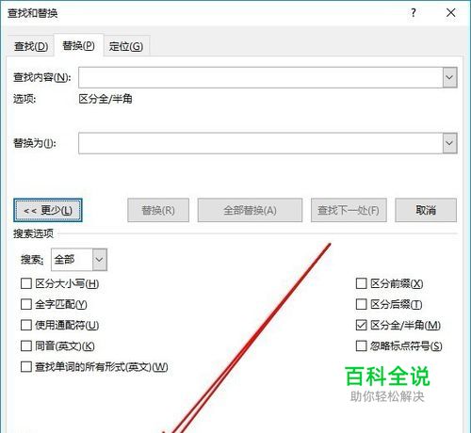The image size is (471, 433).
Task: Enable 区分后缀(T) checkbox
Action: (361, 304)
